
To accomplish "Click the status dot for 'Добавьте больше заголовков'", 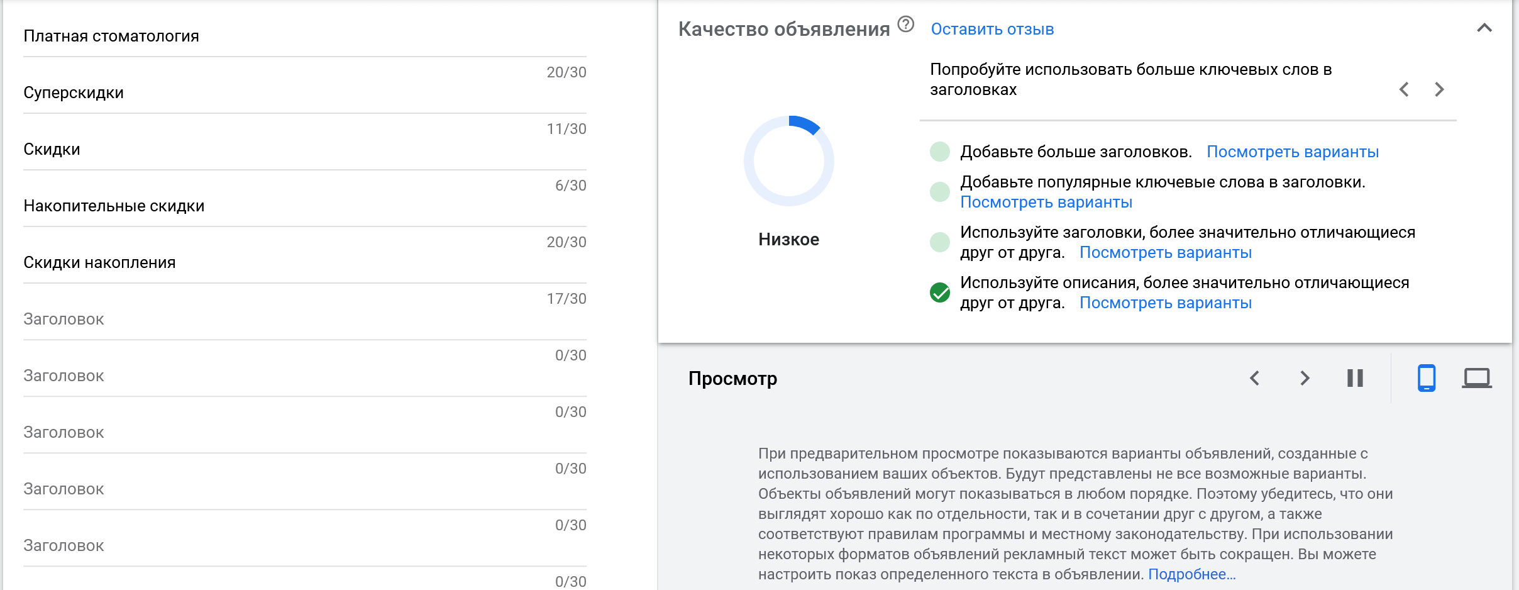I will (940, 152).
